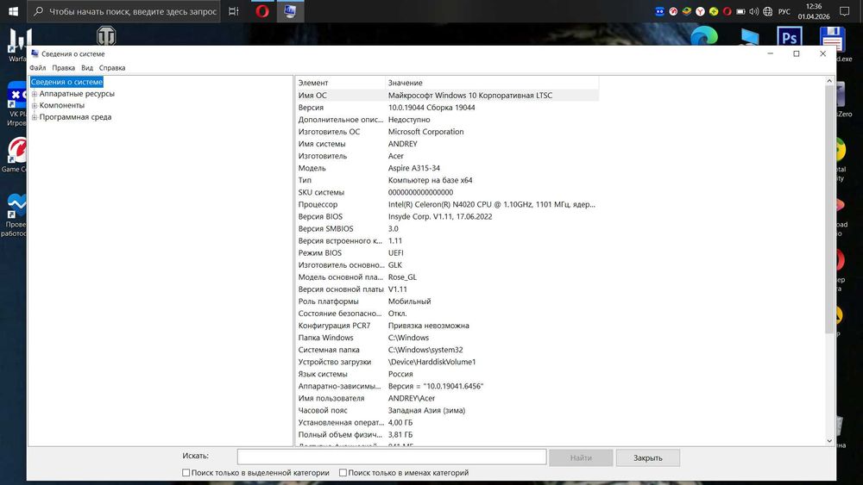Screen dimensions: 863x485
Task: Select the 4,00 ГБ installed memory value
Action: pos(400,422)
